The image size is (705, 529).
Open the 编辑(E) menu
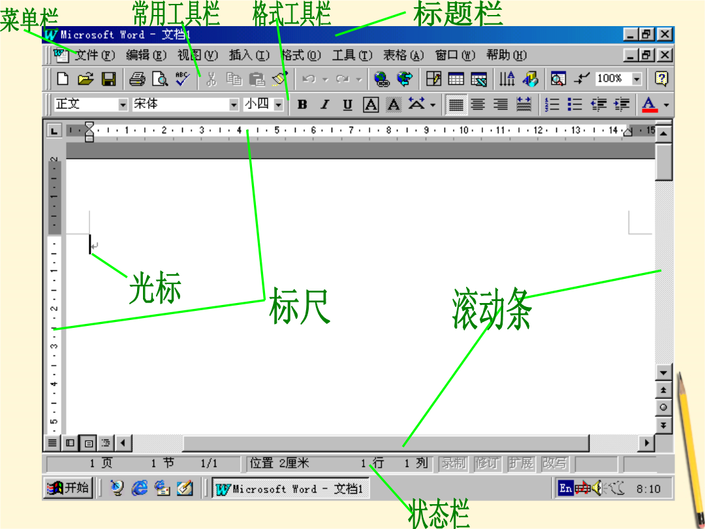pyautogui.click(x=146, y=55)
